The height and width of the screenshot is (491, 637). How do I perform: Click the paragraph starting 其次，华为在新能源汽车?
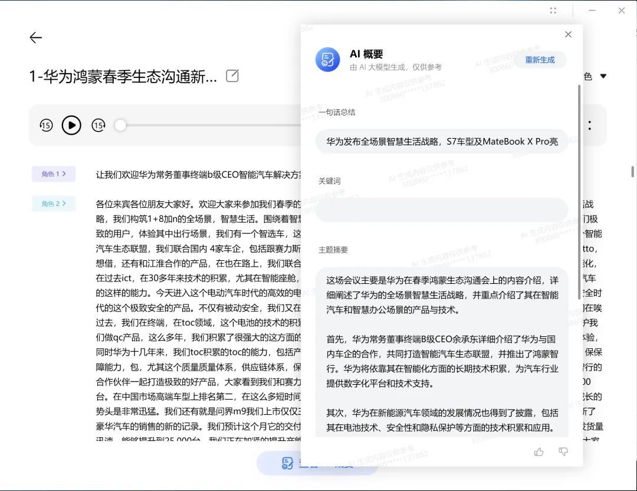pos(442,420)
